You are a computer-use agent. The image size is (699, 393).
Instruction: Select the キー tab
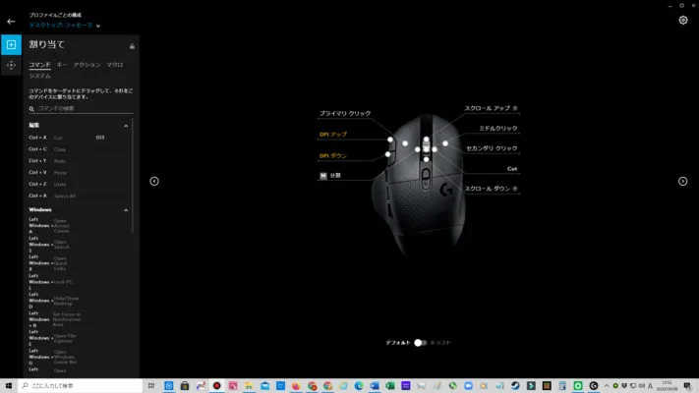click(62, 65)
